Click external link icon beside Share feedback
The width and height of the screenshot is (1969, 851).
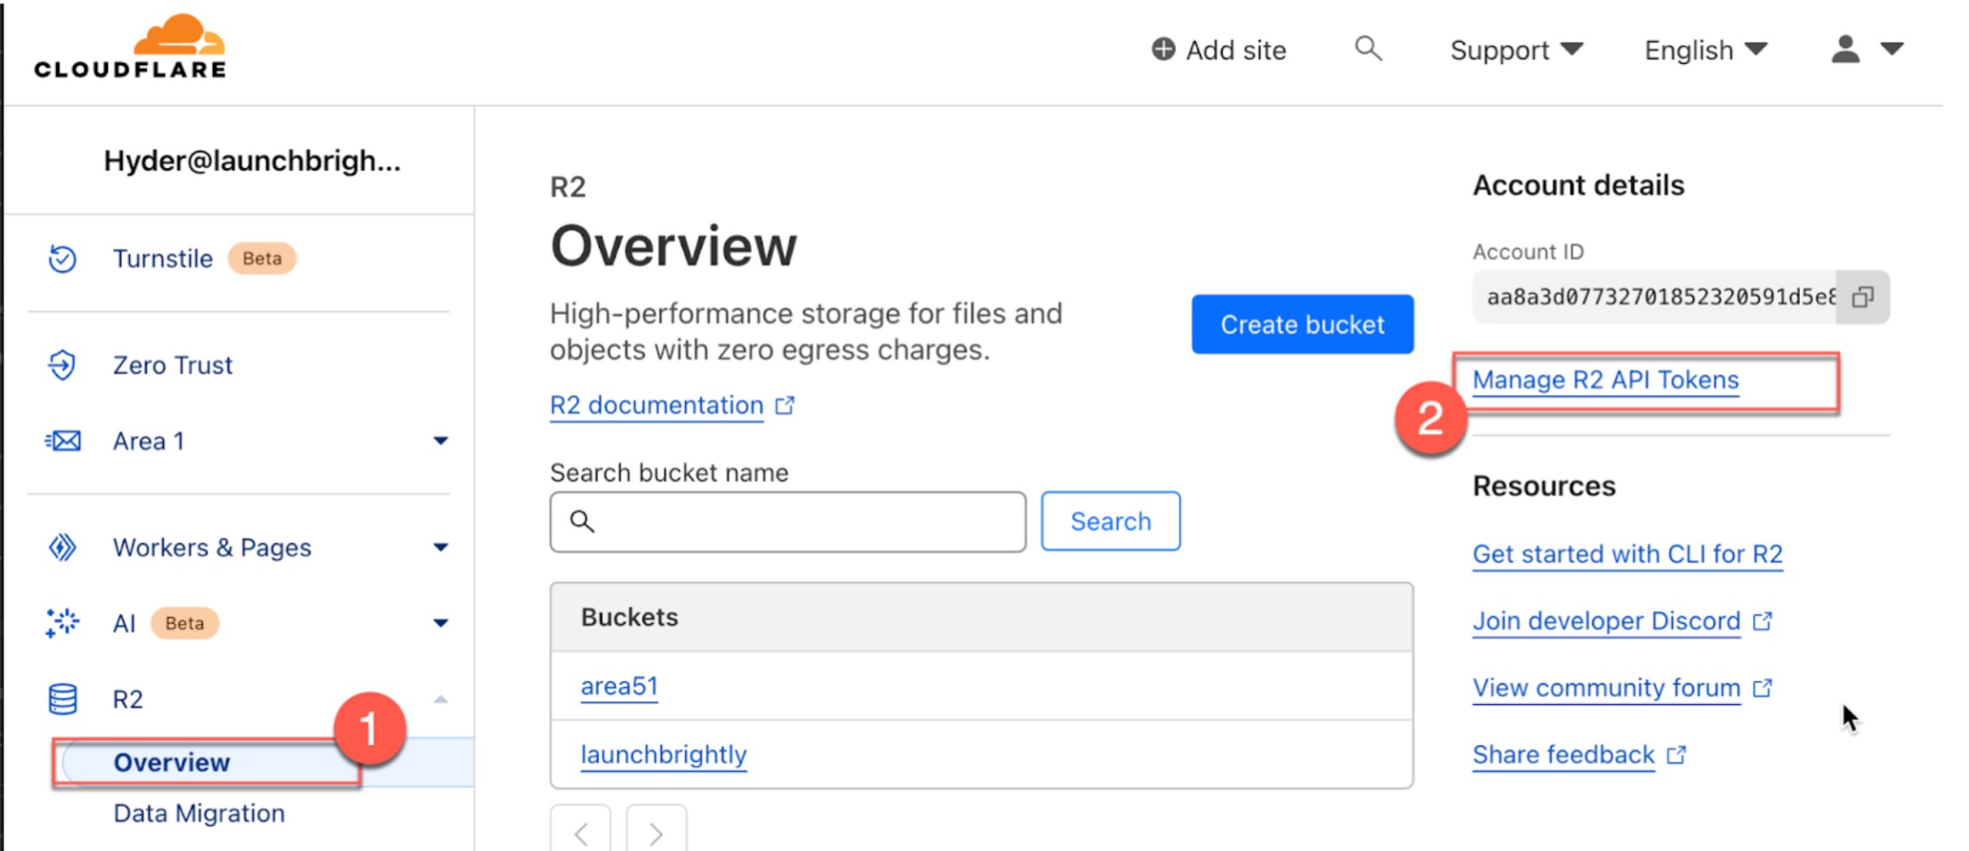point(1677,756)
